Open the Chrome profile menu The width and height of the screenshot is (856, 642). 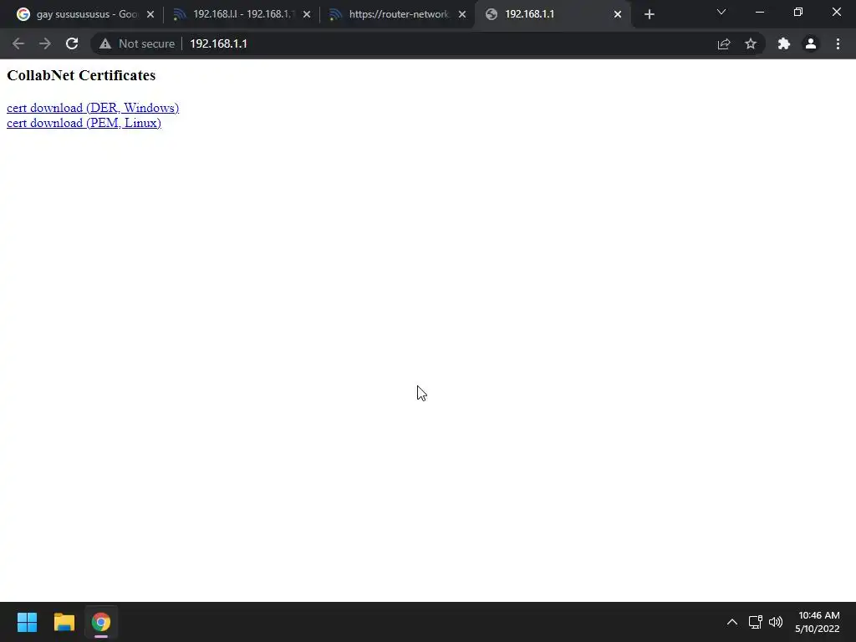click(x=811, y=43)
